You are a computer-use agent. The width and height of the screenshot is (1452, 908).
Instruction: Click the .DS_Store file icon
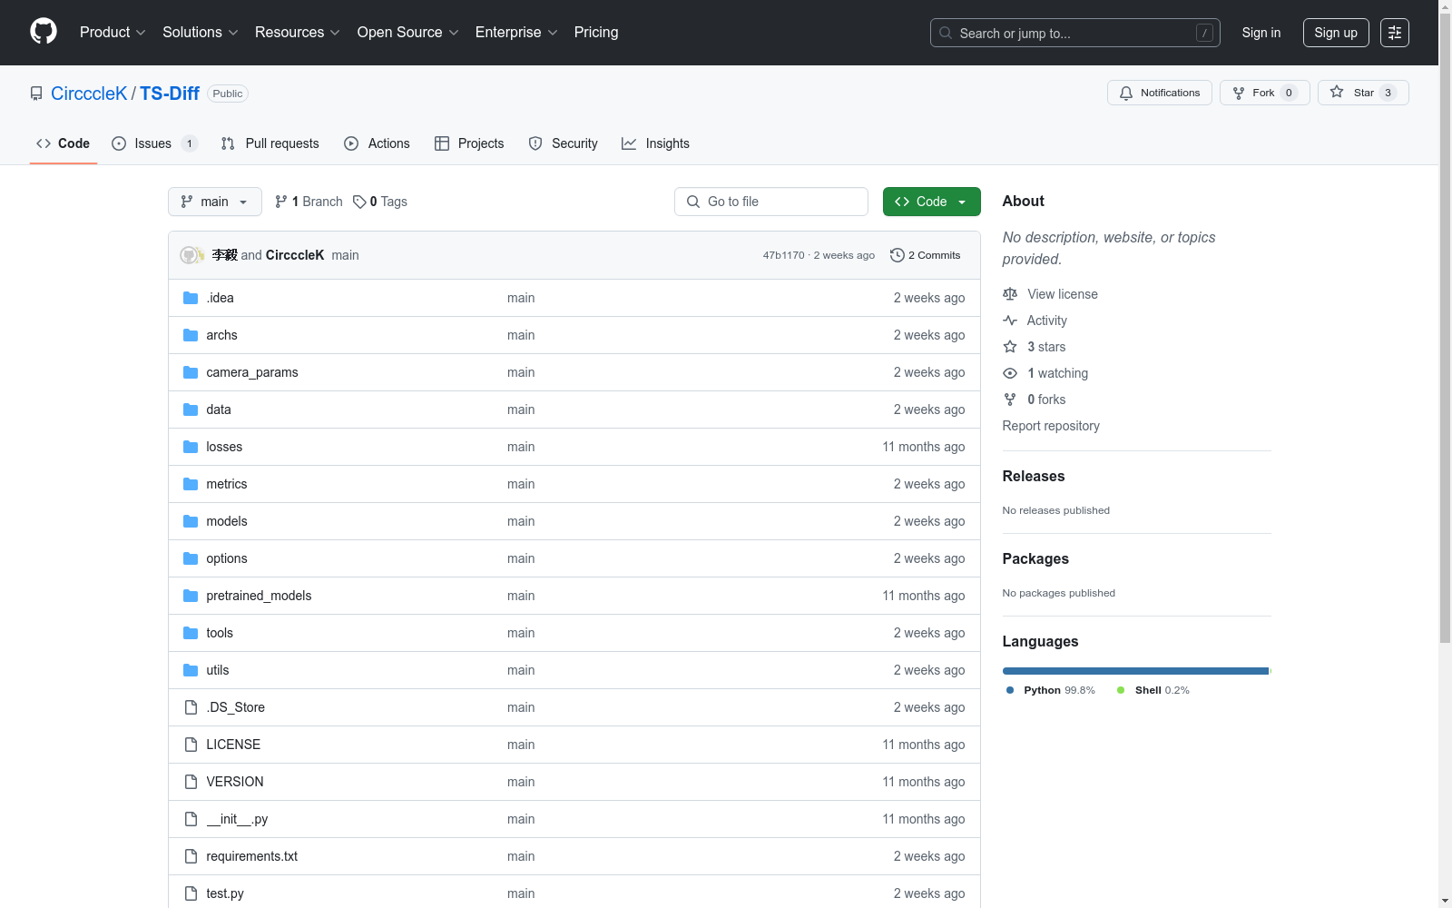[x=191, y=707]
